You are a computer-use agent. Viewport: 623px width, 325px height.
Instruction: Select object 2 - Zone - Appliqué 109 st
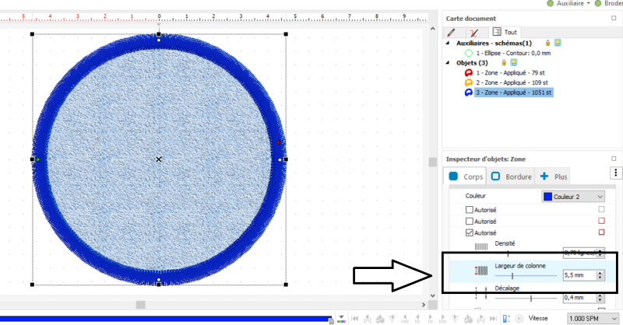pos(512,82)
